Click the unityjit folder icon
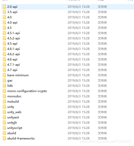The width and height of the screenshot is (134, 146). tap(4, 123)
